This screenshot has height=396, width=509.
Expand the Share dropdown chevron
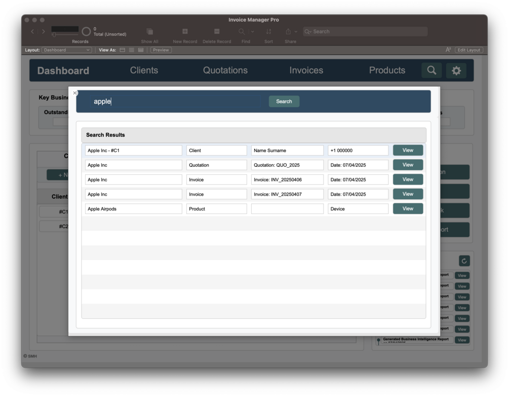pos(296,31)
